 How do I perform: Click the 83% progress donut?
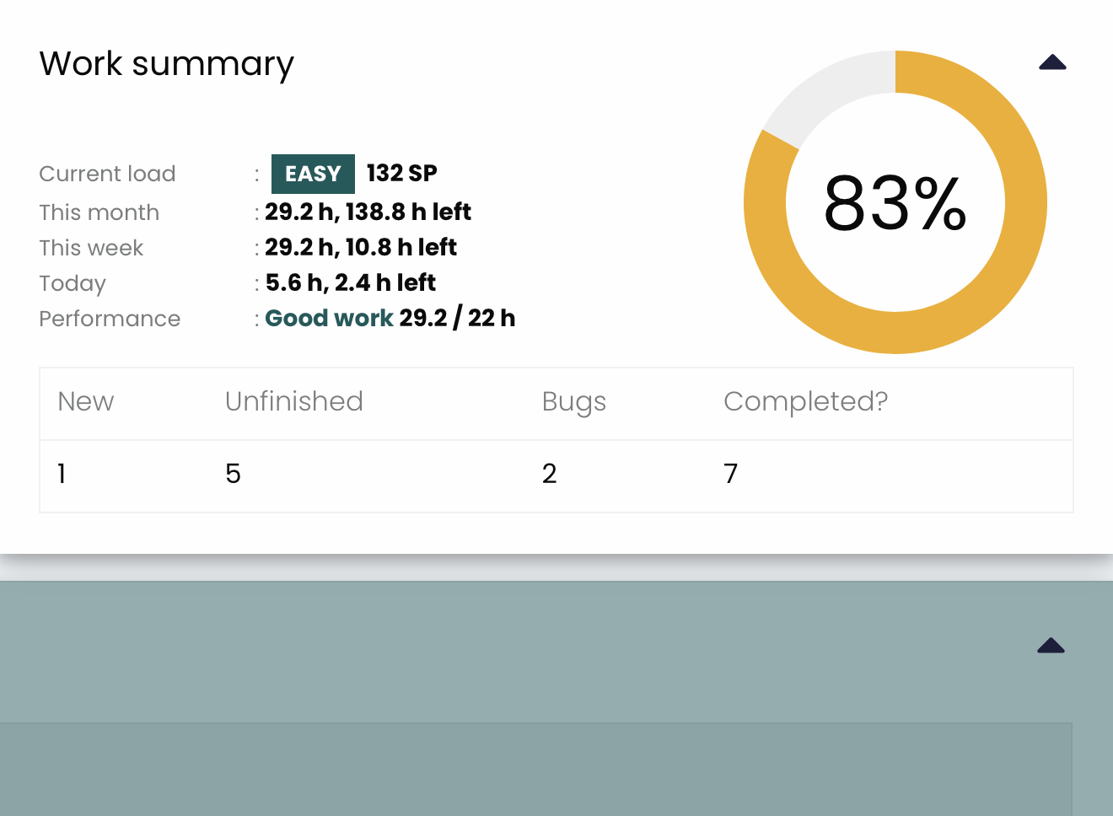[x=895, y=202]
